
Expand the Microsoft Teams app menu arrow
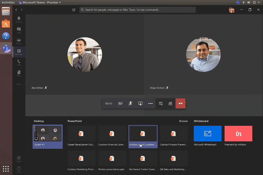[x=60, y=2]
